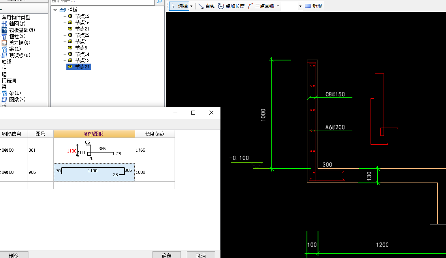Image resolution: width=446 pixels, height=258 pixels.
Task: Expand the 梁 category heading
Action: (4, 87)
